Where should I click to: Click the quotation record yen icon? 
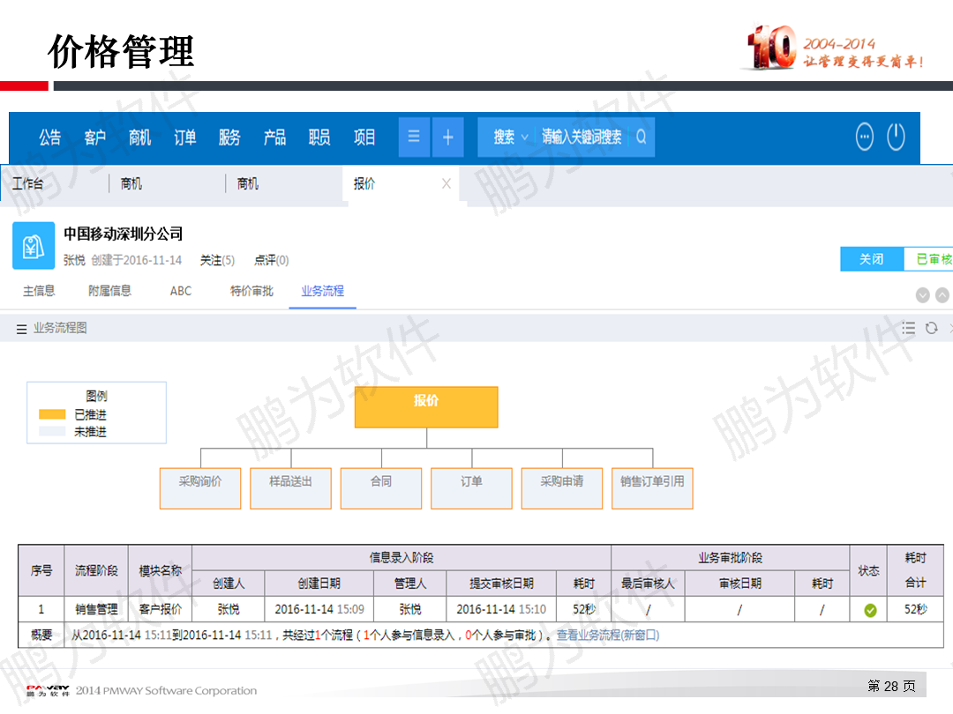click(x=34, y=246)
